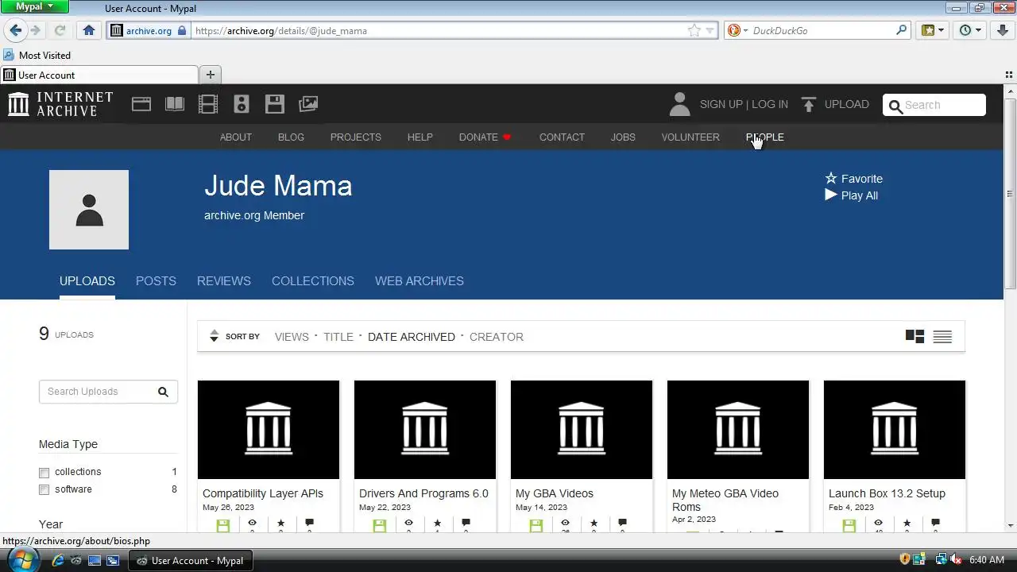Click the page vertical scrollbar down arrow
Screen dimensions: 1017x572
[1011, 526]
